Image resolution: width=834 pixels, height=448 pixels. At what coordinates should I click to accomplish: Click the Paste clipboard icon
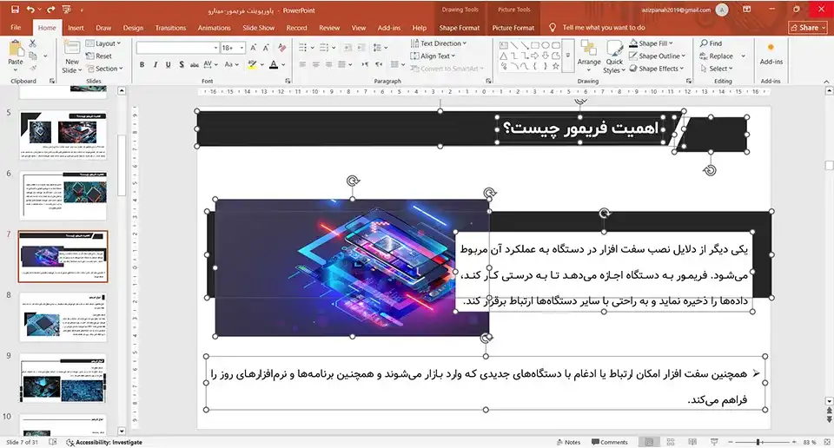(16, 49)
